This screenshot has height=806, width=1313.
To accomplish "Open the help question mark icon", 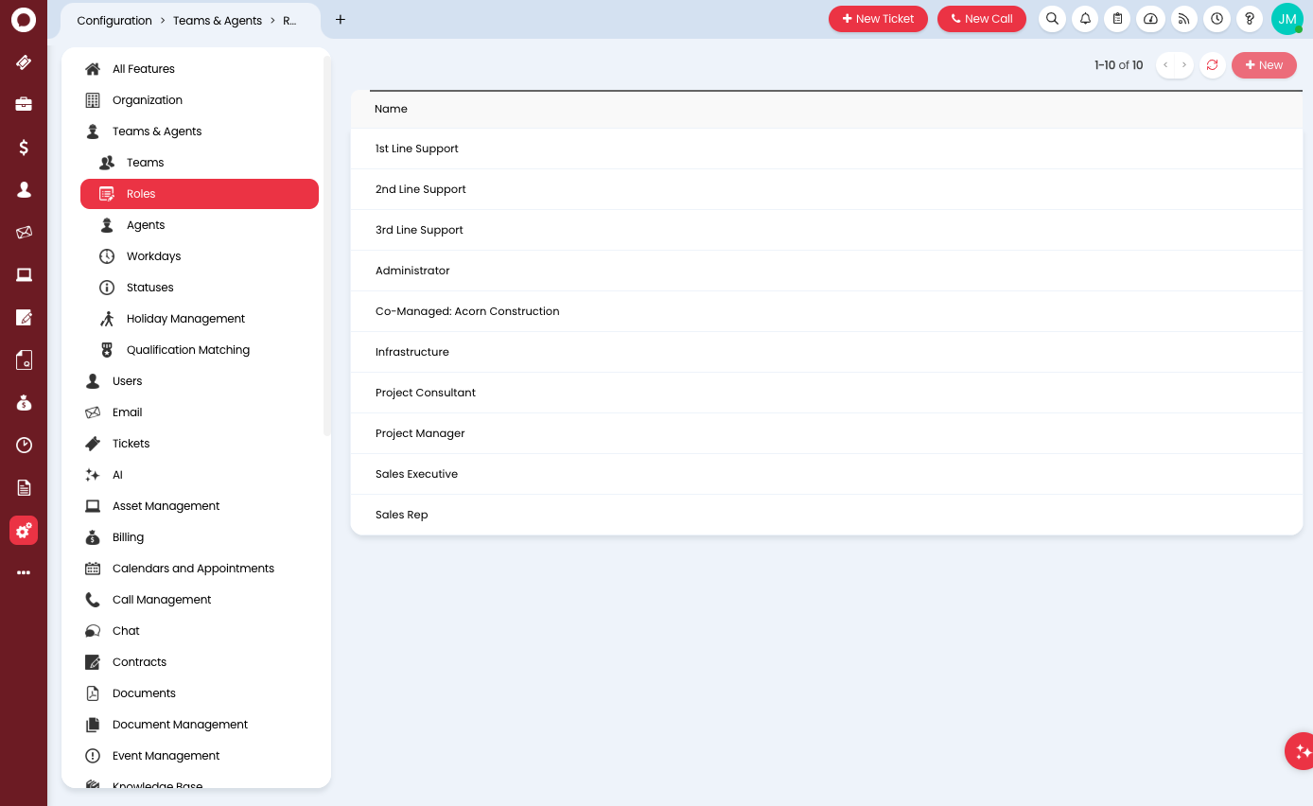I will [x=1250, y=19].
